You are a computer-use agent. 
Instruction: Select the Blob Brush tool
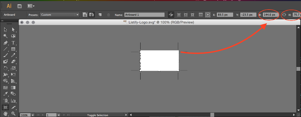click(x=5, y=62)
